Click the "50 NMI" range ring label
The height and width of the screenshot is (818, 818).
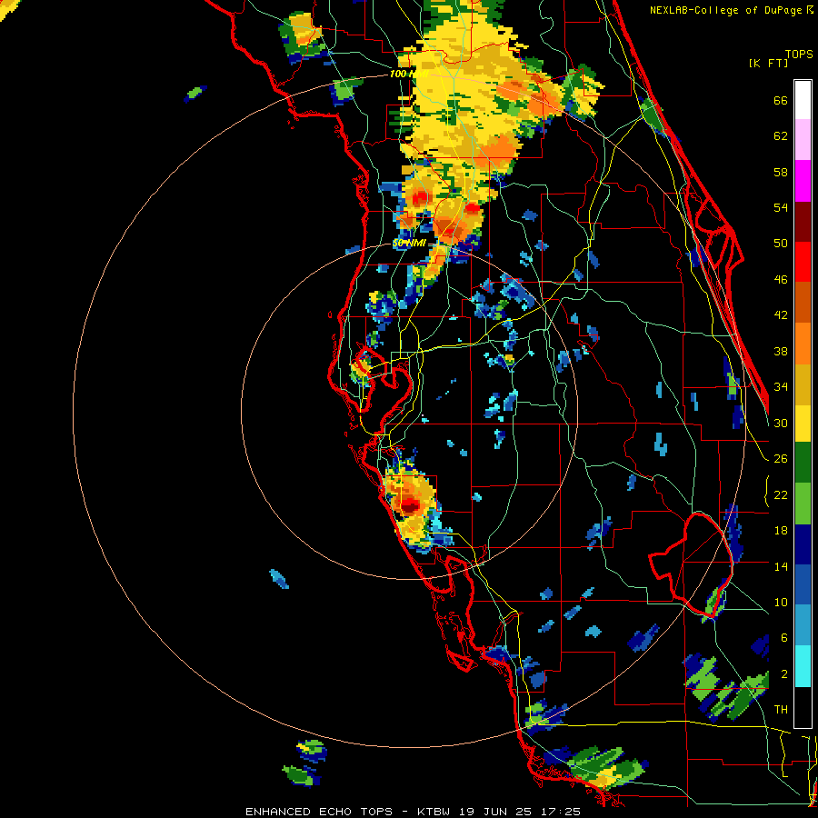coord(409,244)
